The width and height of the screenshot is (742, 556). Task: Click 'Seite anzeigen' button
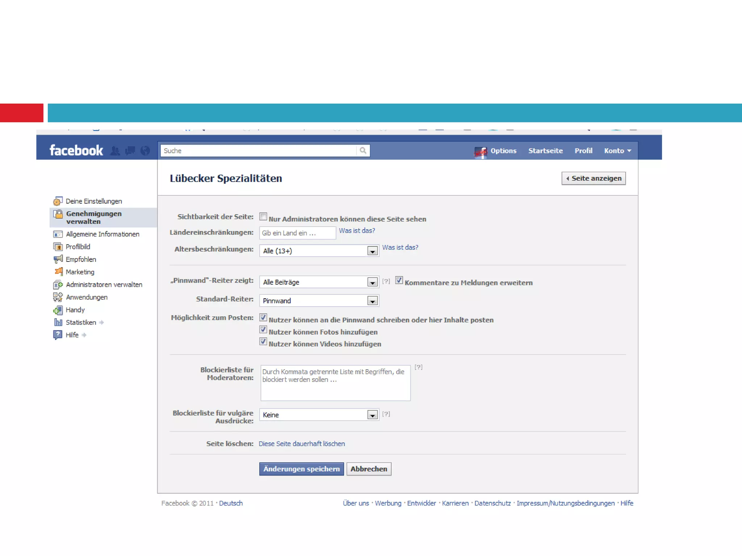[x=593, y=178]
